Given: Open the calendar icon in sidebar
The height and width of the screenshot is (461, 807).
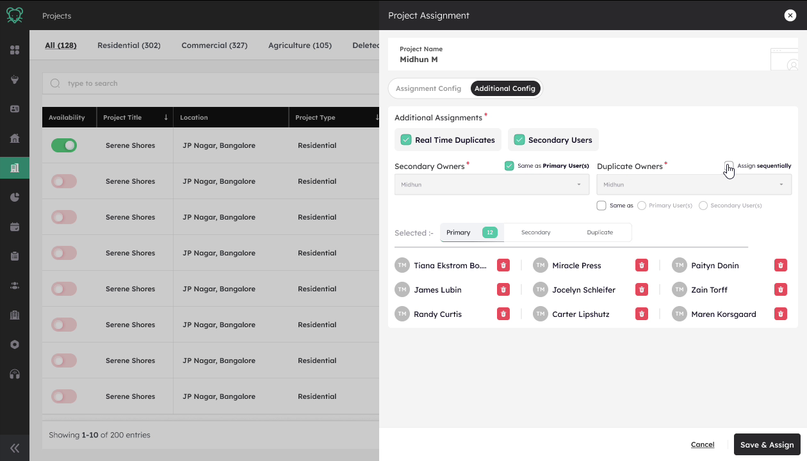Looking at the screenshot, I should (15, 227).
